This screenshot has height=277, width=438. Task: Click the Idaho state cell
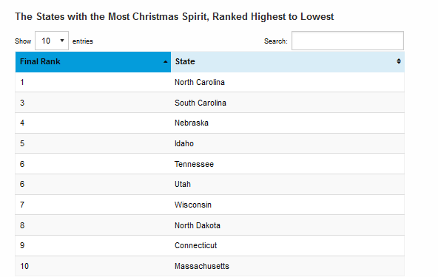click(288, 143)
